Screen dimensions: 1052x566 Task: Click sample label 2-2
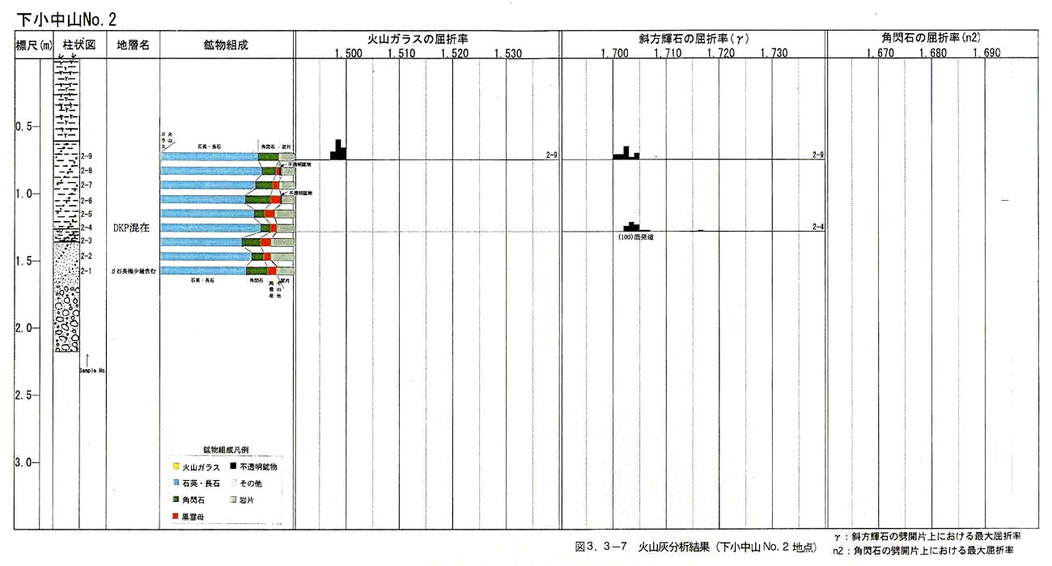click(87, 256)
